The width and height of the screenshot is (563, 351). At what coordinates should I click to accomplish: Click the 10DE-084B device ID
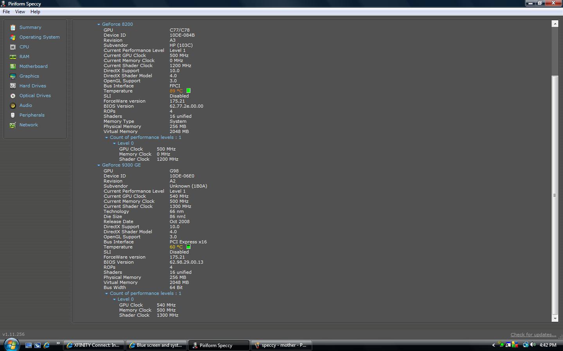182,35
